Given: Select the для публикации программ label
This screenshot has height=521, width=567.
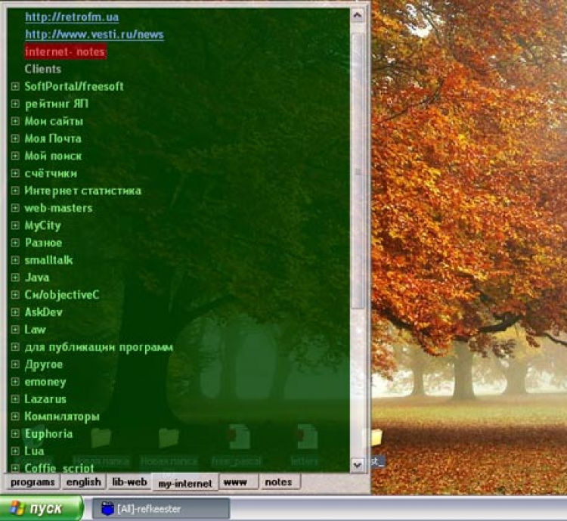Looking at the screenshot, I should 99,347.
